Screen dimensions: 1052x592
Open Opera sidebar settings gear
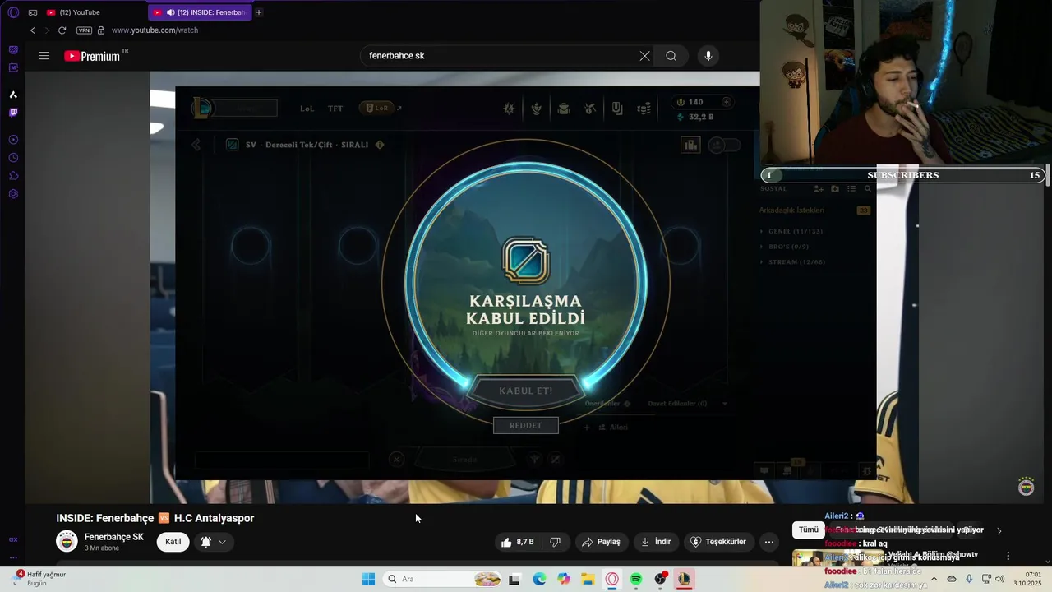13,194
